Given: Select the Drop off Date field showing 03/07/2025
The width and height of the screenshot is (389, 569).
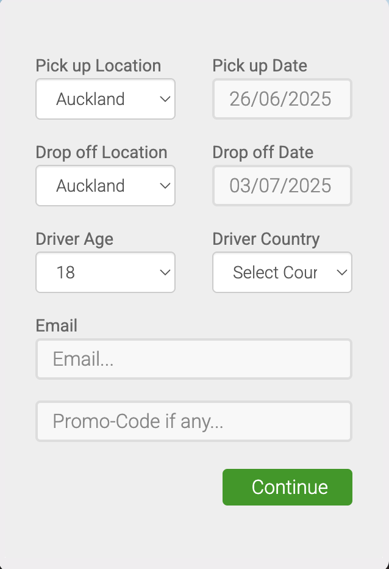Looking at the screenshot, I should (x=282, y=186).
